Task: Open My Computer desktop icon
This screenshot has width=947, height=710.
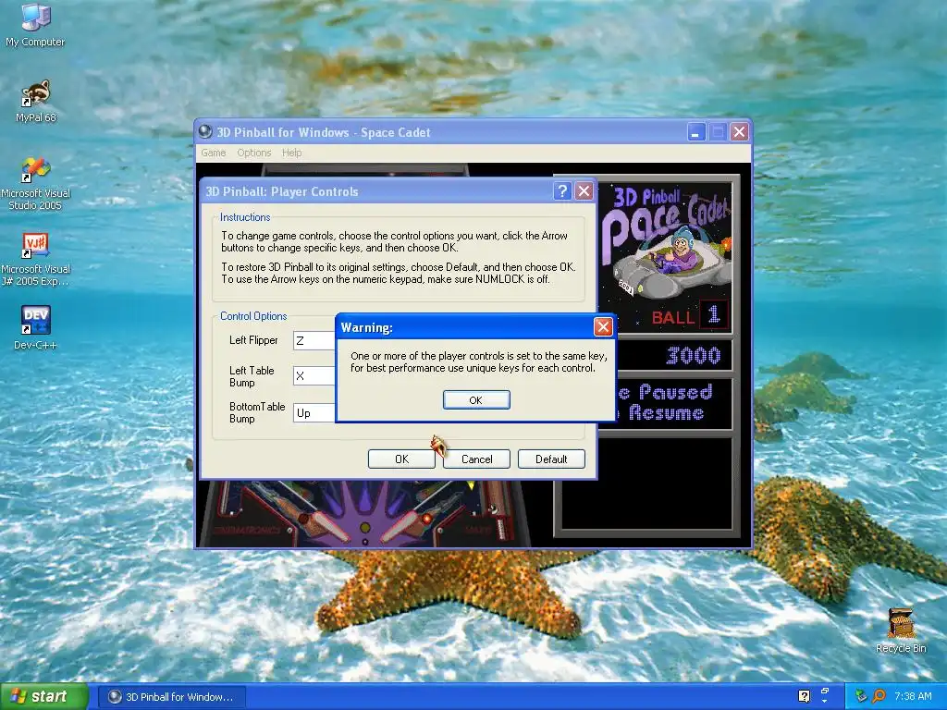Action: coord(36,25)
